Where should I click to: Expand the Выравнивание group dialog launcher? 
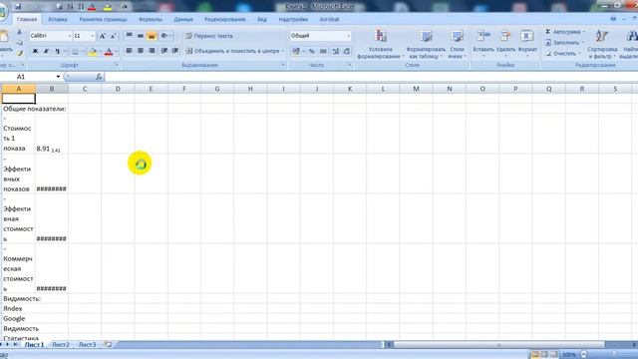(283, 65)
